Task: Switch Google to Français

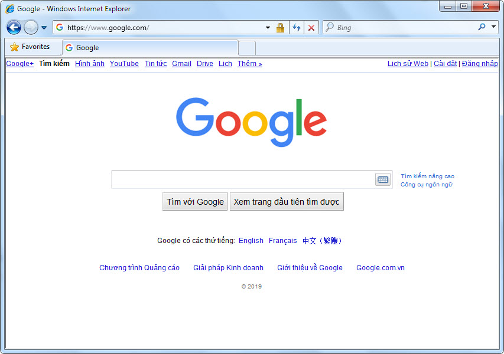Action: tap(282, 240)
